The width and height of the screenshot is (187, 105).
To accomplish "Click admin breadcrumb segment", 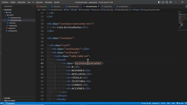I will [x=44, y=10].
